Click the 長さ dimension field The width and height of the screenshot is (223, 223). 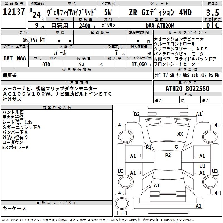point(166,100)
